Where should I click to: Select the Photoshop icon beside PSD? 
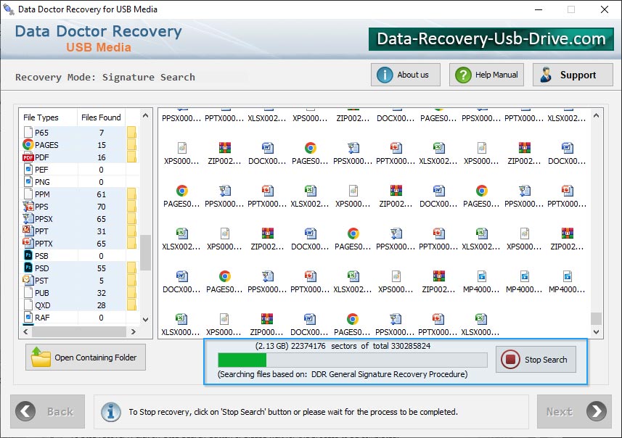28,268
